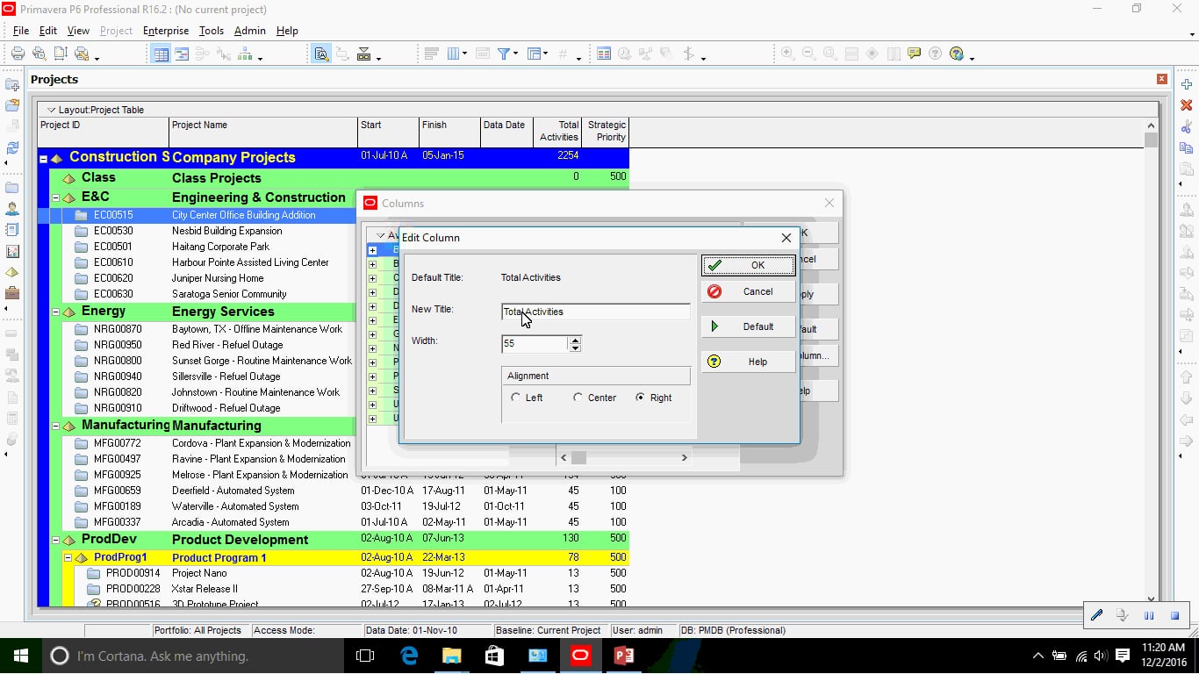
Task: Select the Nesbid Building Expansion project row
Action: (x=334, y=231)
